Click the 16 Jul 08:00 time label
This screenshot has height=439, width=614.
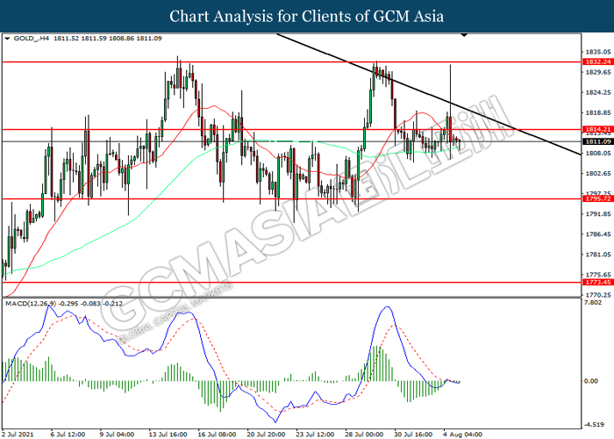coord(217,435)
